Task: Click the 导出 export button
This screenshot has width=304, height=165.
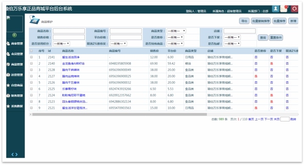Action: pyautogui.click(x=244, y=21)
